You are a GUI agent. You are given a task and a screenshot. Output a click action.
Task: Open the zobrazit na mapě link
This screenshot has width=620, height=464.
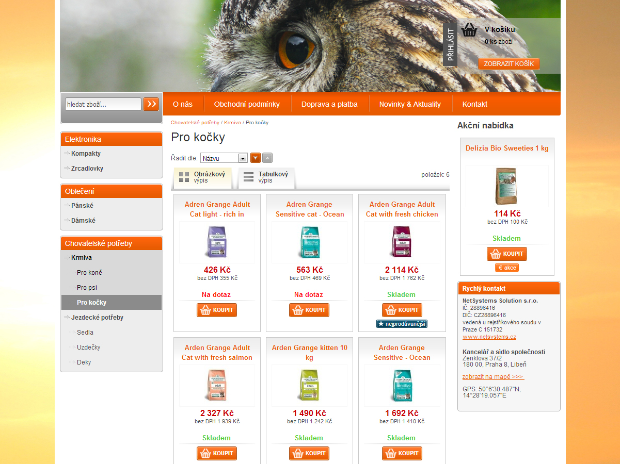(493, 377)
